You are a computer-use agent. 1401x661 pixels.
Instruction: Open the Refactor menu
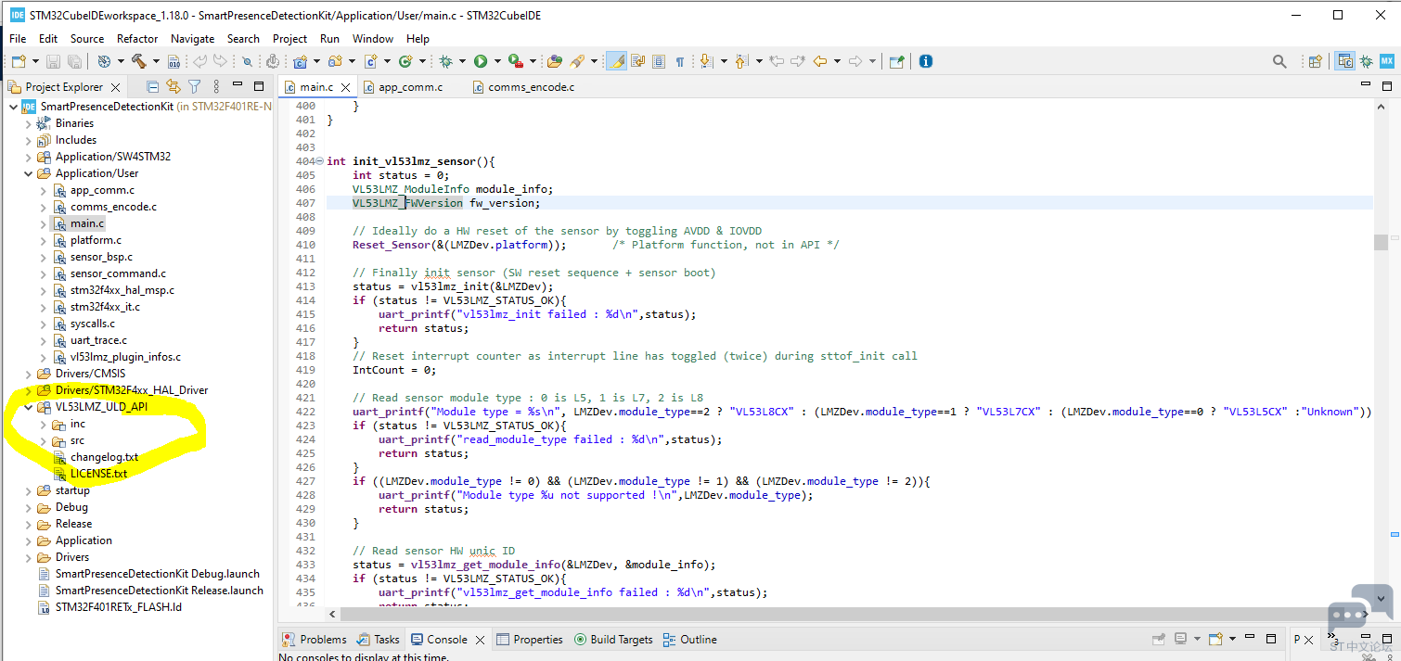coord(137,38)
